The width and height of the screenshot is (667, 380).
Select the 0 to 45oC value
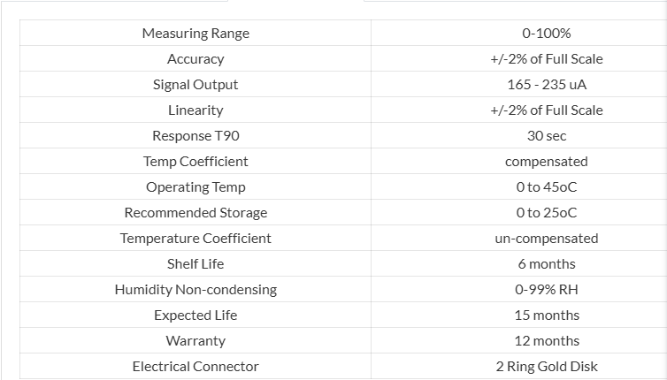(x=547, y=187)
